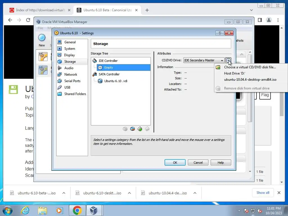Image resolution: width=288 pixels, height=216 pixels.
Task: Switch to Ubuntu 6.10 Beta Canonical tab
Action: [x=107, y=10]
